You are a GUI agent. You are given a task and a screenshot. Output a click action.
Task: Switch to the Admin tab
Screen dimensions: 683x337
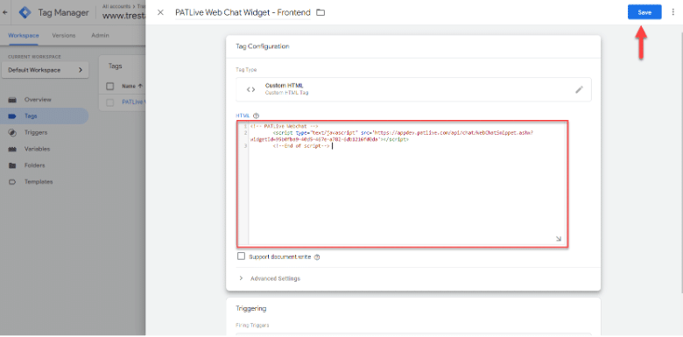click(x=100, y=35)
